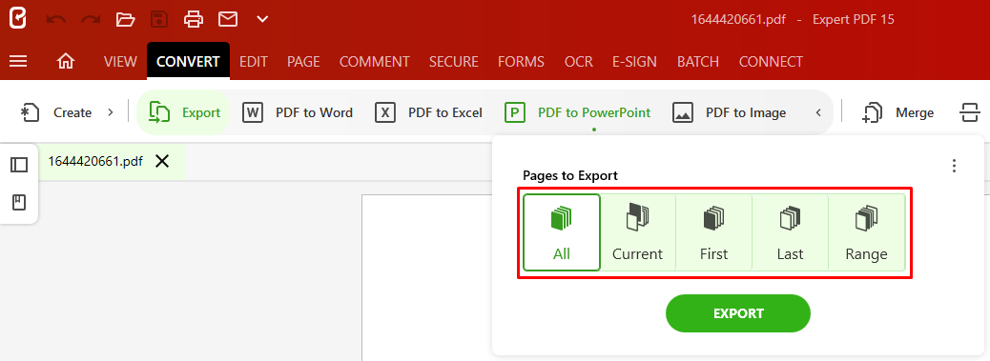This screenshot has height=361, width=990.
Task: Select Current page to export
Action: pos(638,232)
